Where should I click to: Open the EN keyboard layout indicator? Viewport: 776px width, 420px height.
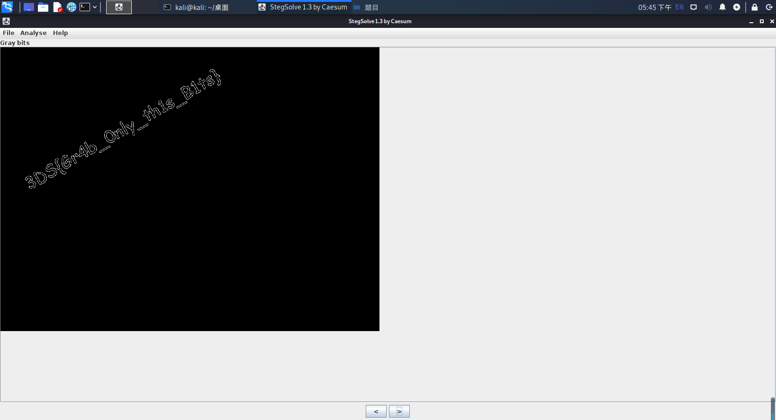coord(679,7)
